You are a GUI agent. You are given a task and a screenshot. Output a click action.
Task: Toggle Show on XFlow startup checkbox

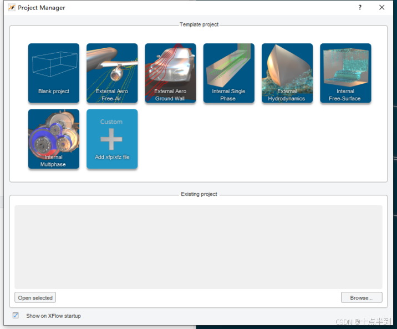coord(16,315)
